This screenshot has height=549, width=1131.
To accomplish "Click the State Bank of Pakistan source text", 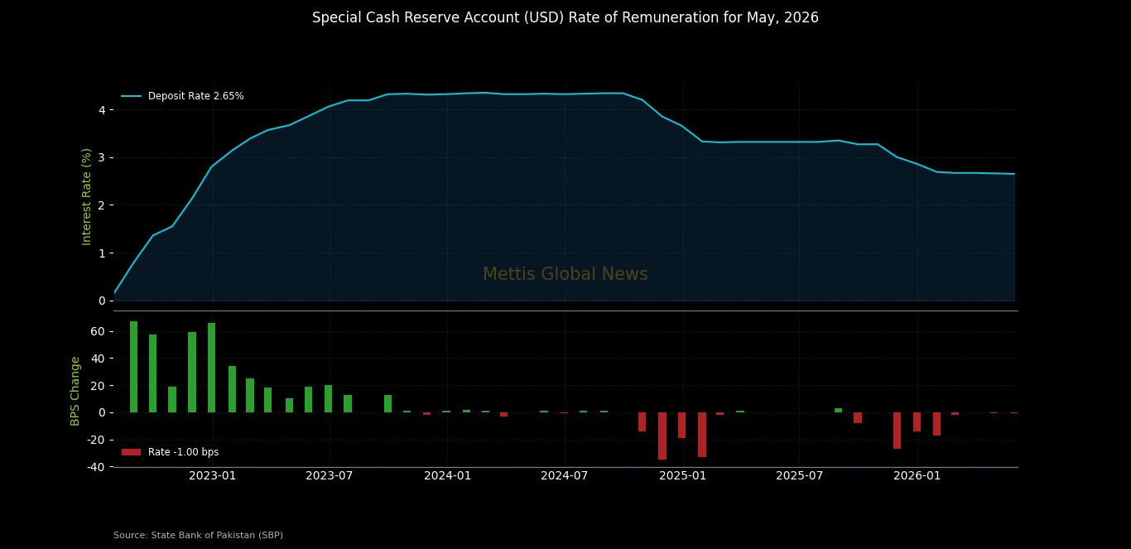I will tap(198, 536).
